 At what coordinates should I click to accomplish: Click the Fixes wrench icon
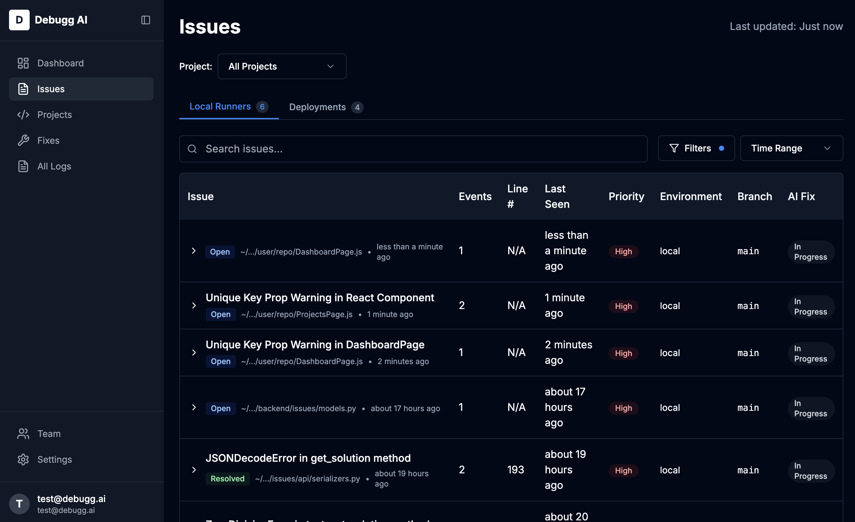23,140
